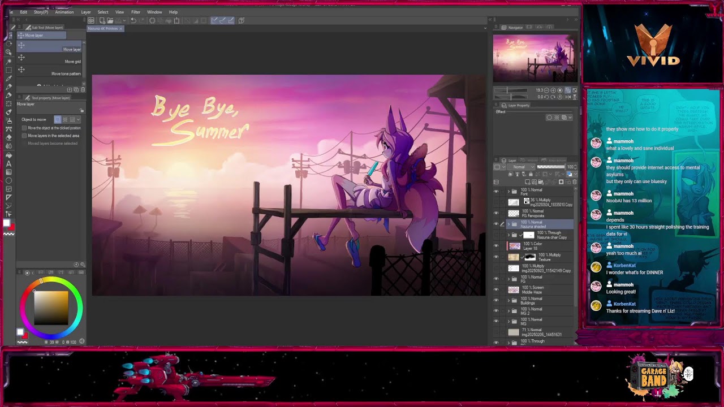
Task: Expand the MG 2 layer folder
Action: coord(508,311)
